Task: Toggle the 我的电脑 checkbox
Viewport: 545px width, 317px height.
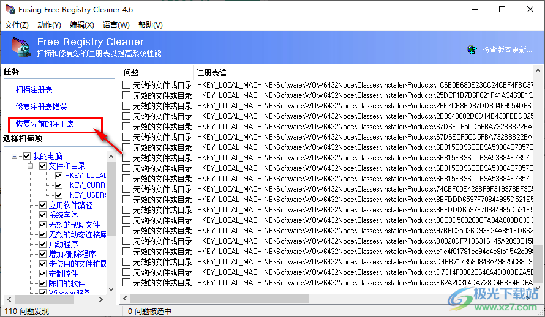Action: [27, 156]
